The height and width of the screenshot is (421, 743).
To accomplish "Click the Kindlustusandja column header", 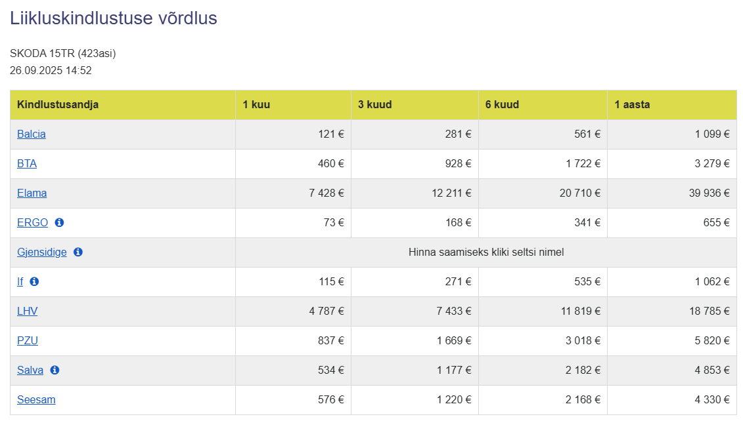I will pyautogui.click(x=123, y=104).
